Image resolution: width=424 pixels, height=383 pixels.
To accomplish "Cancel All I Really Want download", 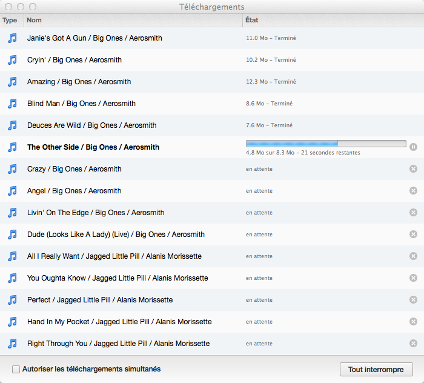I will (413, 256).
